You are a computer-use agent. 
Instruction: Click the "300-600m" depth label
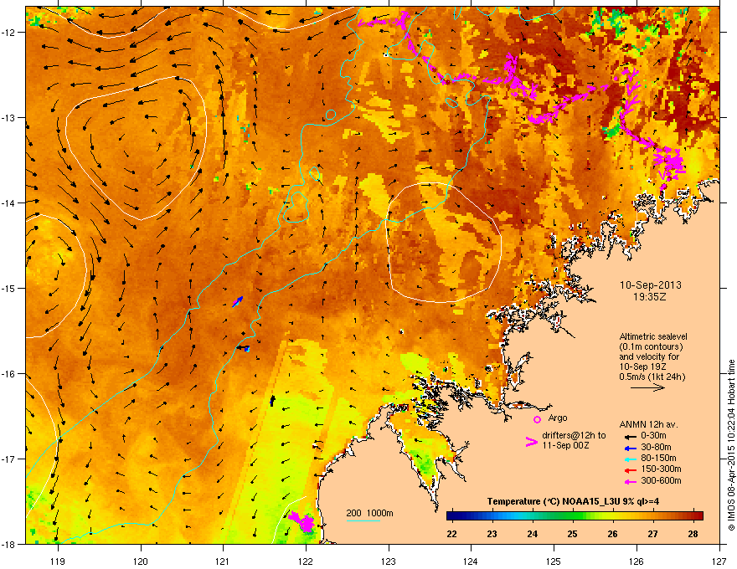(661, 481)
